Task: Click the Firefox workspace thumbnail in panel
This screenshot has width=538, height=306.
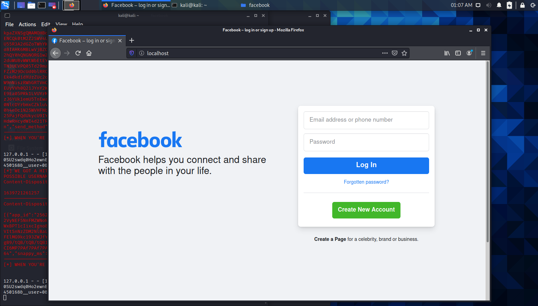Action: click(71, 5)
